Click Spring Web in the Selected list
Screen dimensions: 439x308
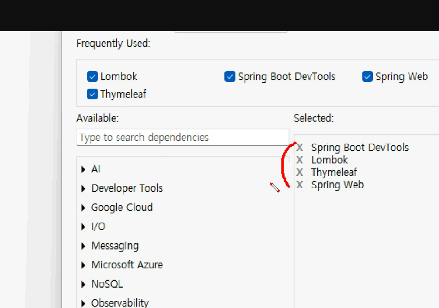point(337,185)
